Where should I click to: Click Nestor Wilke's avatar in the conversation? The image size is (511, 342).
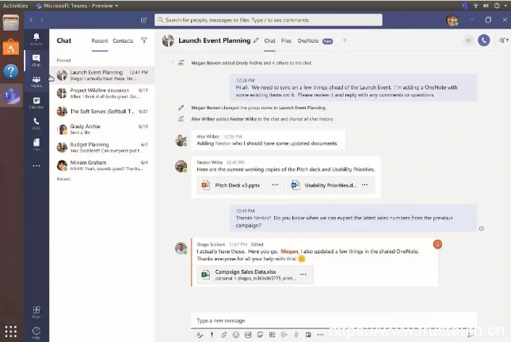coord(181,166)
